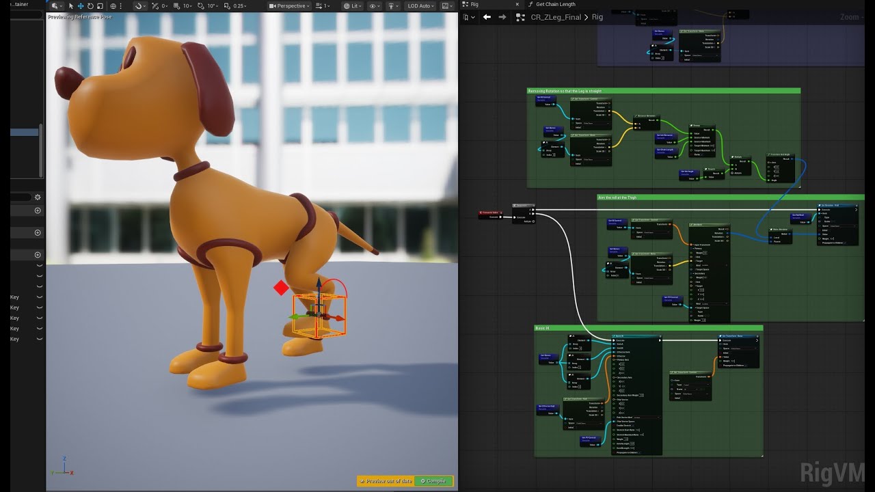Select Removing Rotation comment box header

click(663, 91)
